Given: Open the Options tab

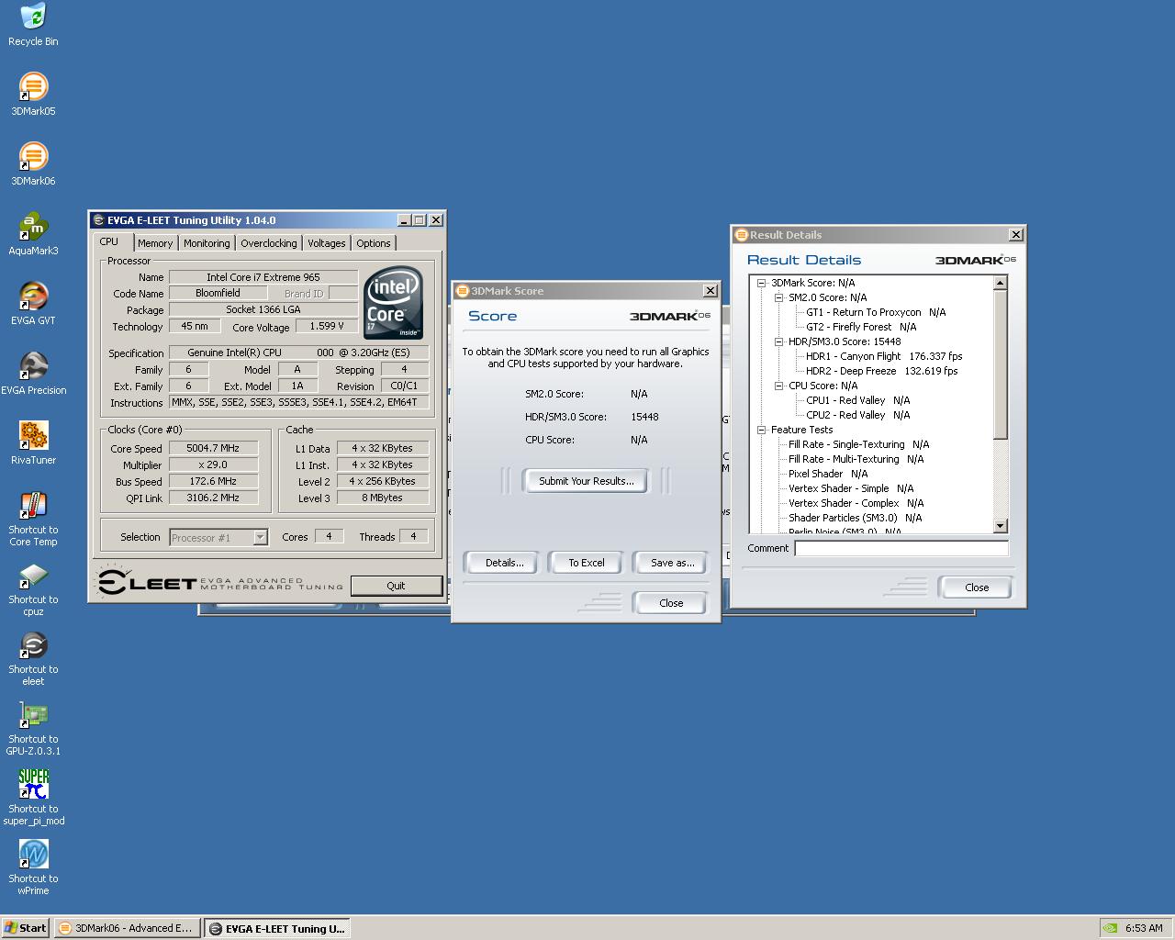Looking at the screenshot, I should pos(374,243).
